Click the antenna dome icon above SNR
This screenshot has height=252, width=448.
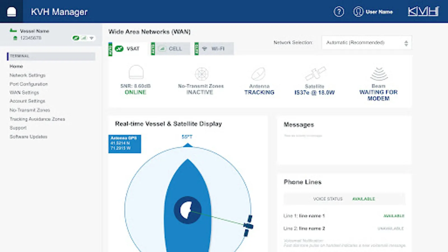click(x=136, y=72)
